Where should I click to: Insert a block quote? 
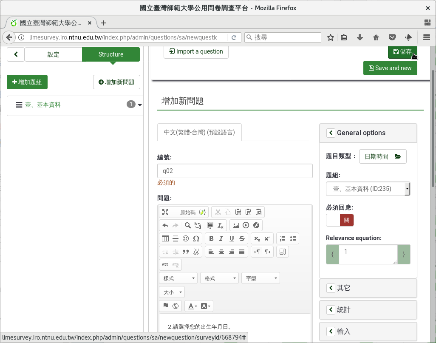186,252
